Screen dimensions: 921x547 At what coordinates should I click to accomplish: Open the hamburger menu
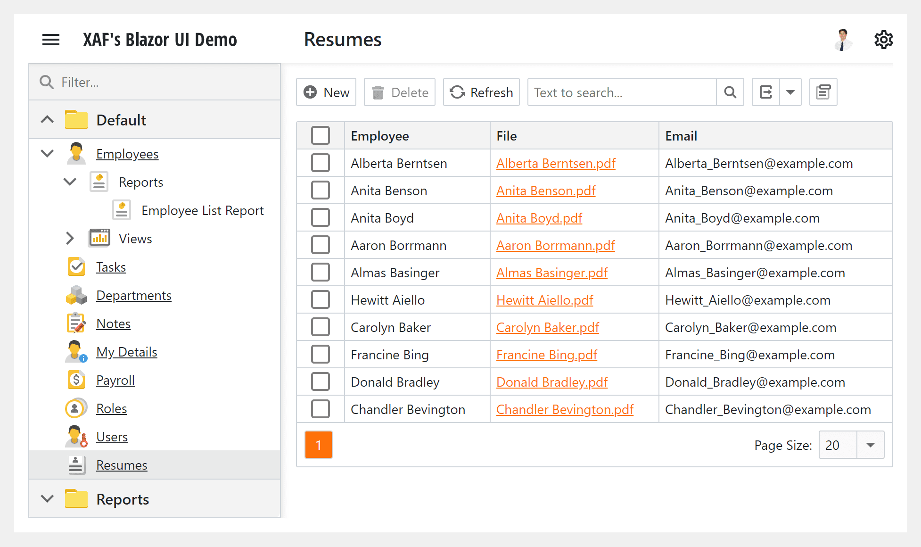(x=51, y=39)
